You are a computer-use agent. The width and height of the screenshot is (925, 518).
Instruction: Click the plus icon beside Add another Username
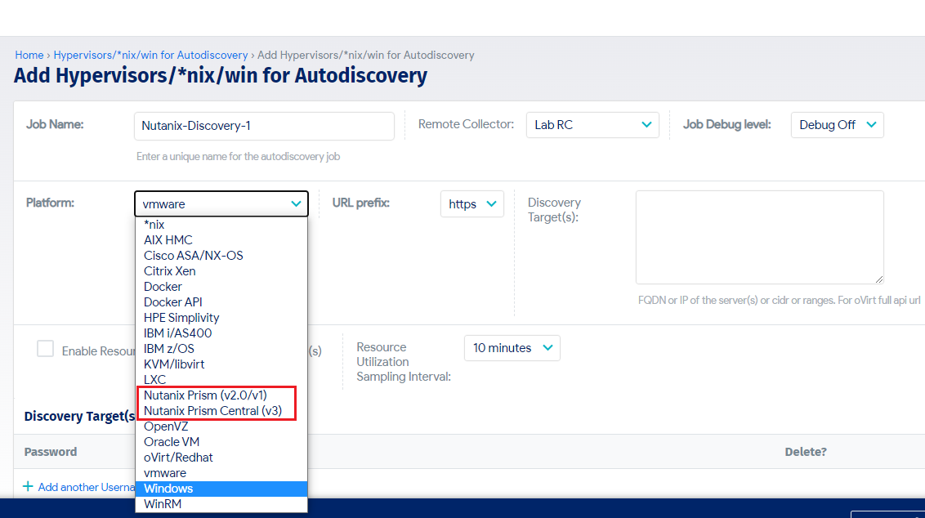pyautogui.click(x=28, y=487)
